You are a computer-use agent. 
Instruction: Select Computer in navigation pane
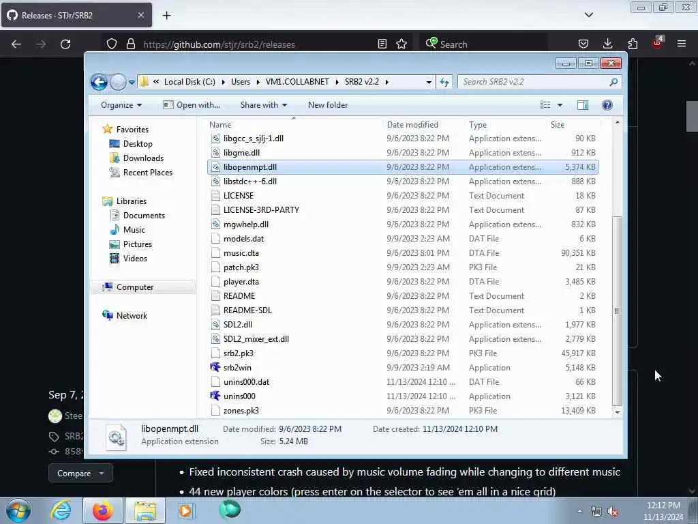click(134, 287)
